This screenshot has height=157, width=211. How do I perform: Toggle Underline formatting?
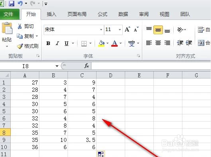66,43
